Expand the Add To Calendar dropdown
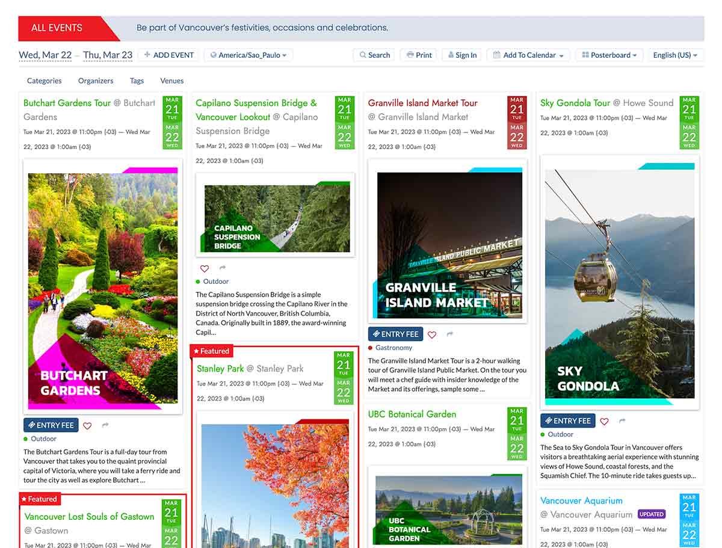This screenshot has width=722, height=548. tap(528, 55)
